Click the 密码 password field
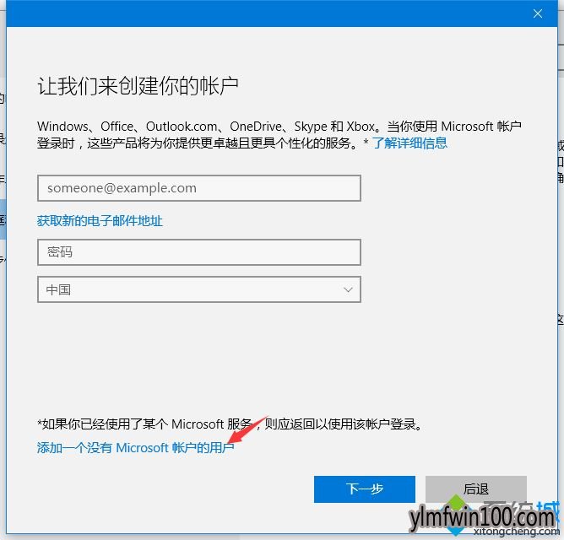The width and height of the screenshot is (564, 540). point(199,252)
